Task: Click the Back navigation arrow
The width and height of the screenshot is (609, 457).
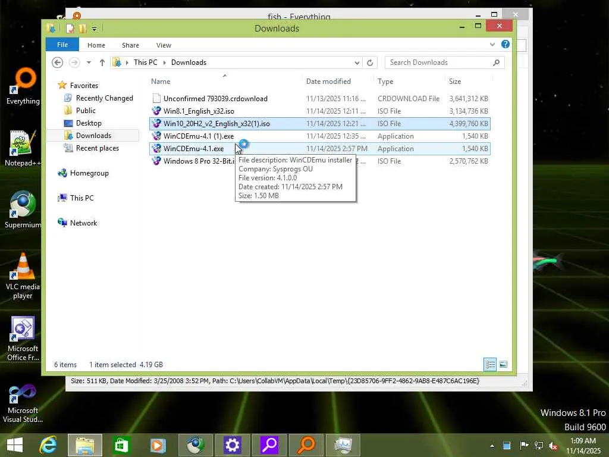Action: 58,62
